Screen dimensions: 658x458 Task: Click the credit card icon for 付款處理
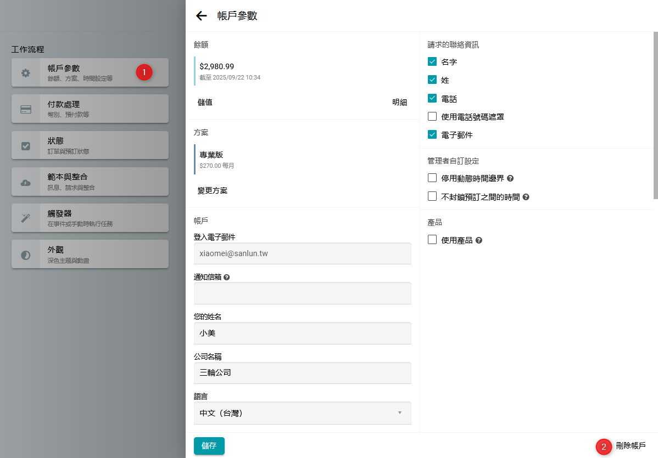[26, 109]
